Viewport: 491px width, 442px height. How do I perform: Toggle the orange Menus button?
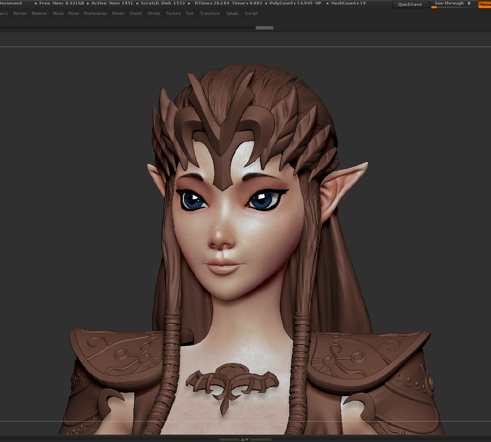click(x=484, y=5)
